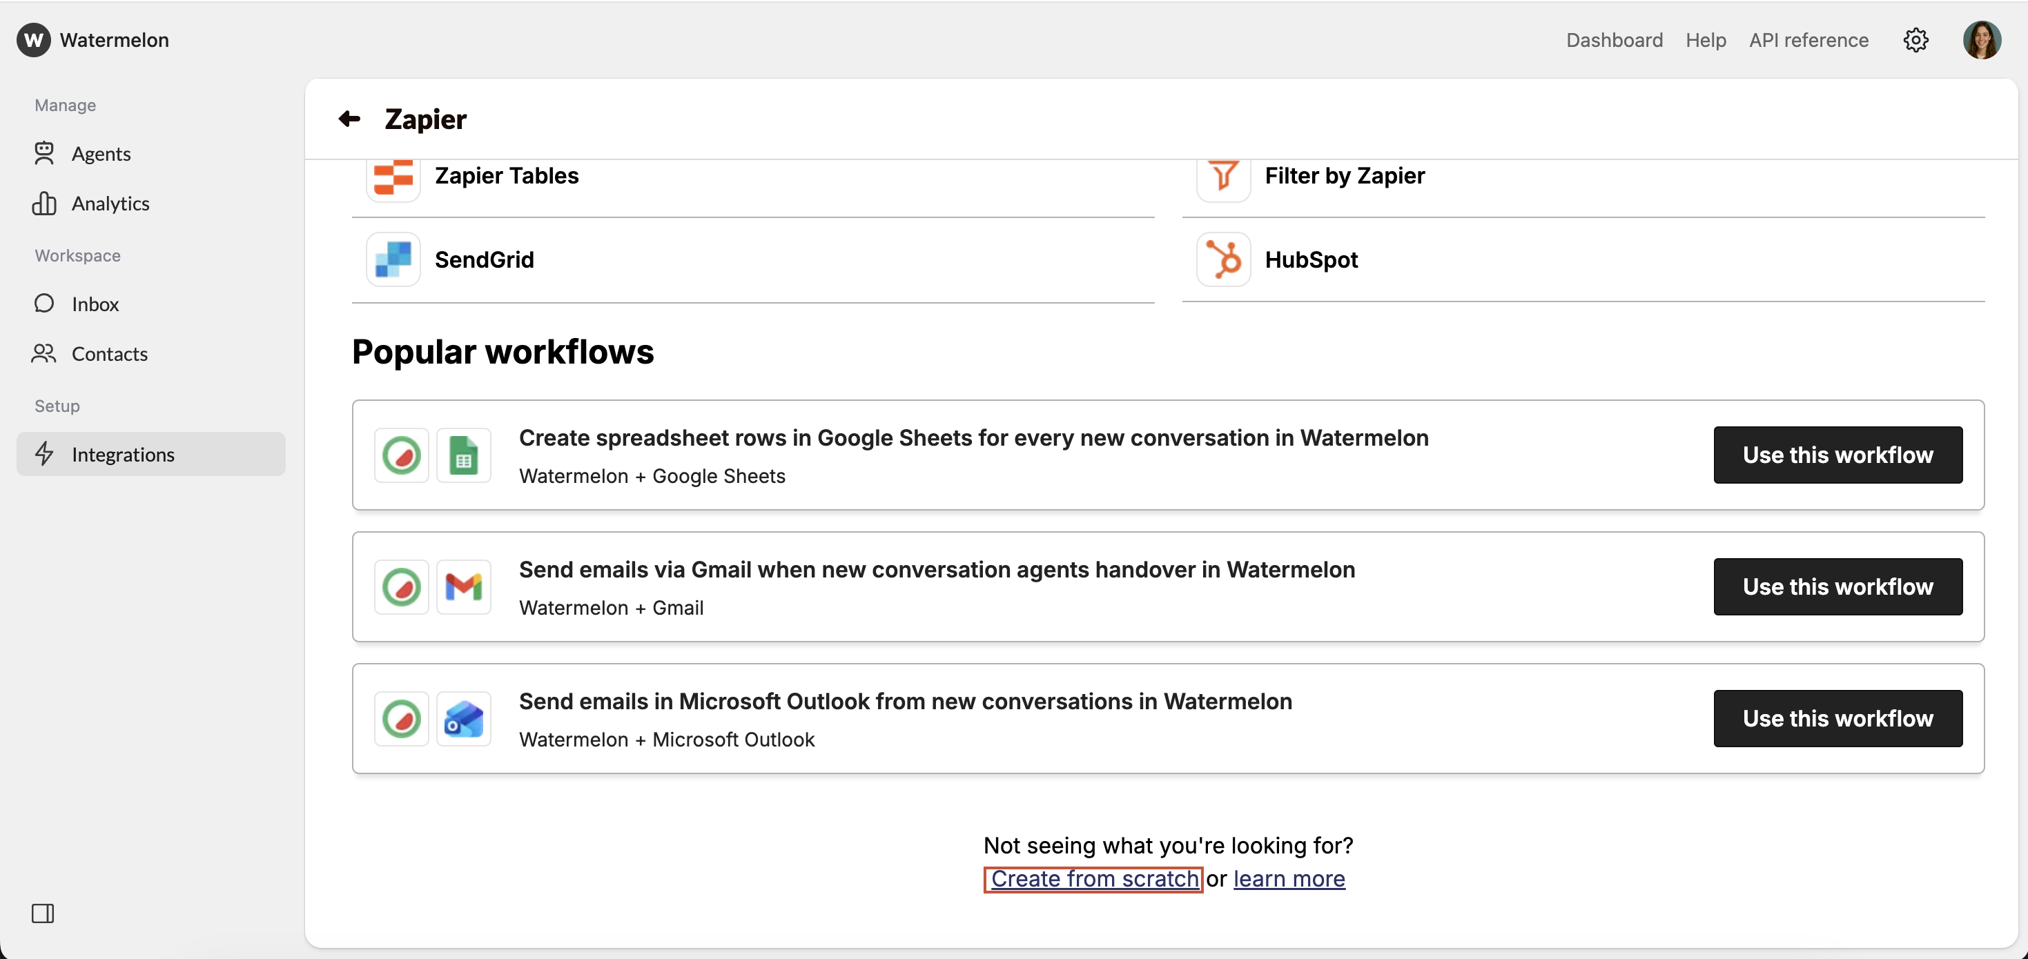
Task: Click the Microsoft Outlook icon in the third workflow
Action: 464,718
